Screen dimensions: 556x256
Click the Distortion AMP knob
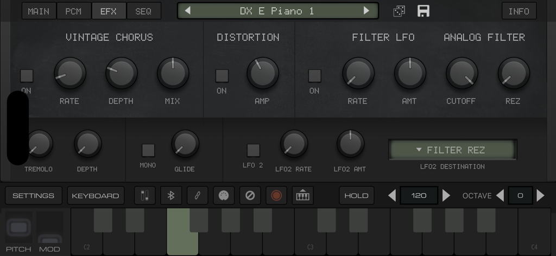pos(263,73)
